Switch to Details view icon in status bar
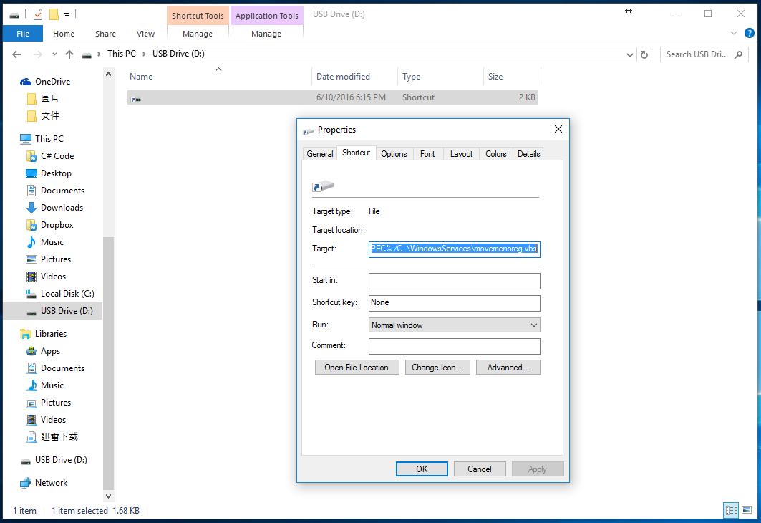The height and width of the screenshot is (523, 761). [x=731, y=510]
